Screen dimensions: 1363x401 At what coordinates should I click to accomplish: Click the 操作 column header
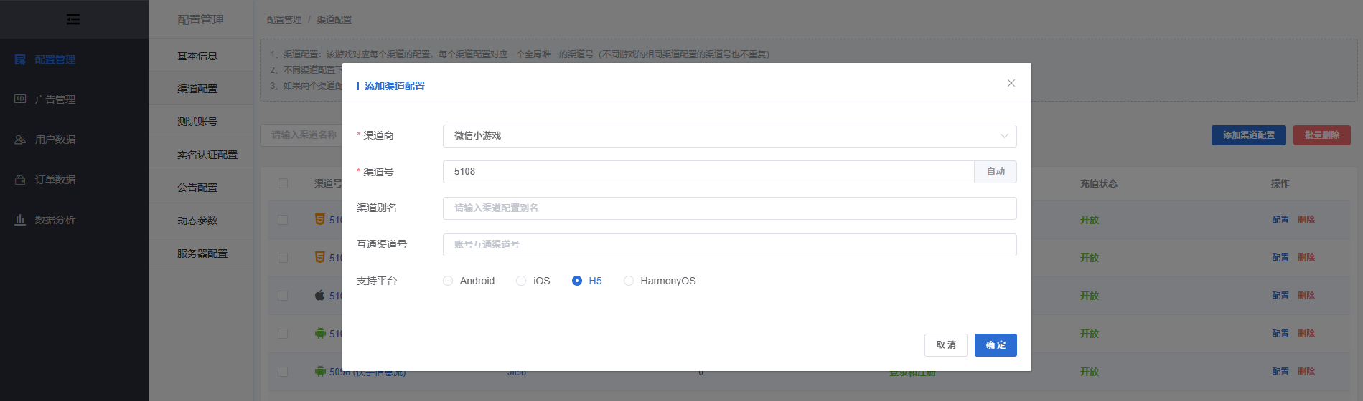[1280, 183]
